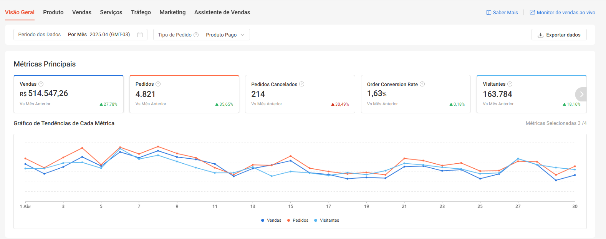
Task: Open Monitor de vendas ao vivo
Action: (563, 13)
